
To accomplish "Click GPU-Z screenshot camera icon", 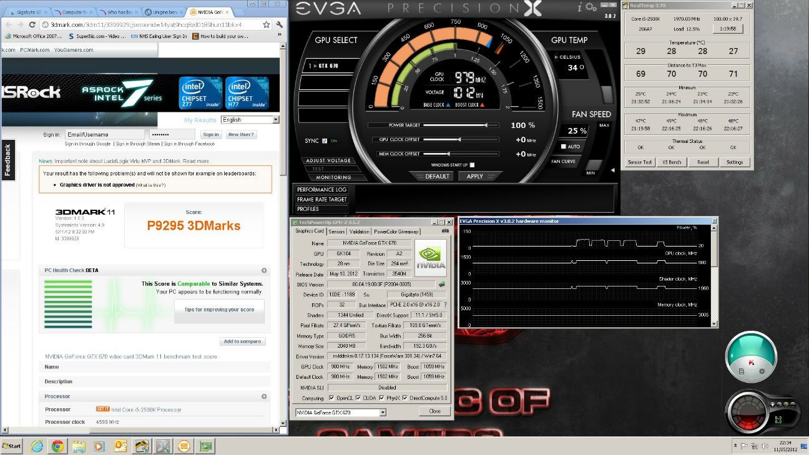I will [445, 231].
